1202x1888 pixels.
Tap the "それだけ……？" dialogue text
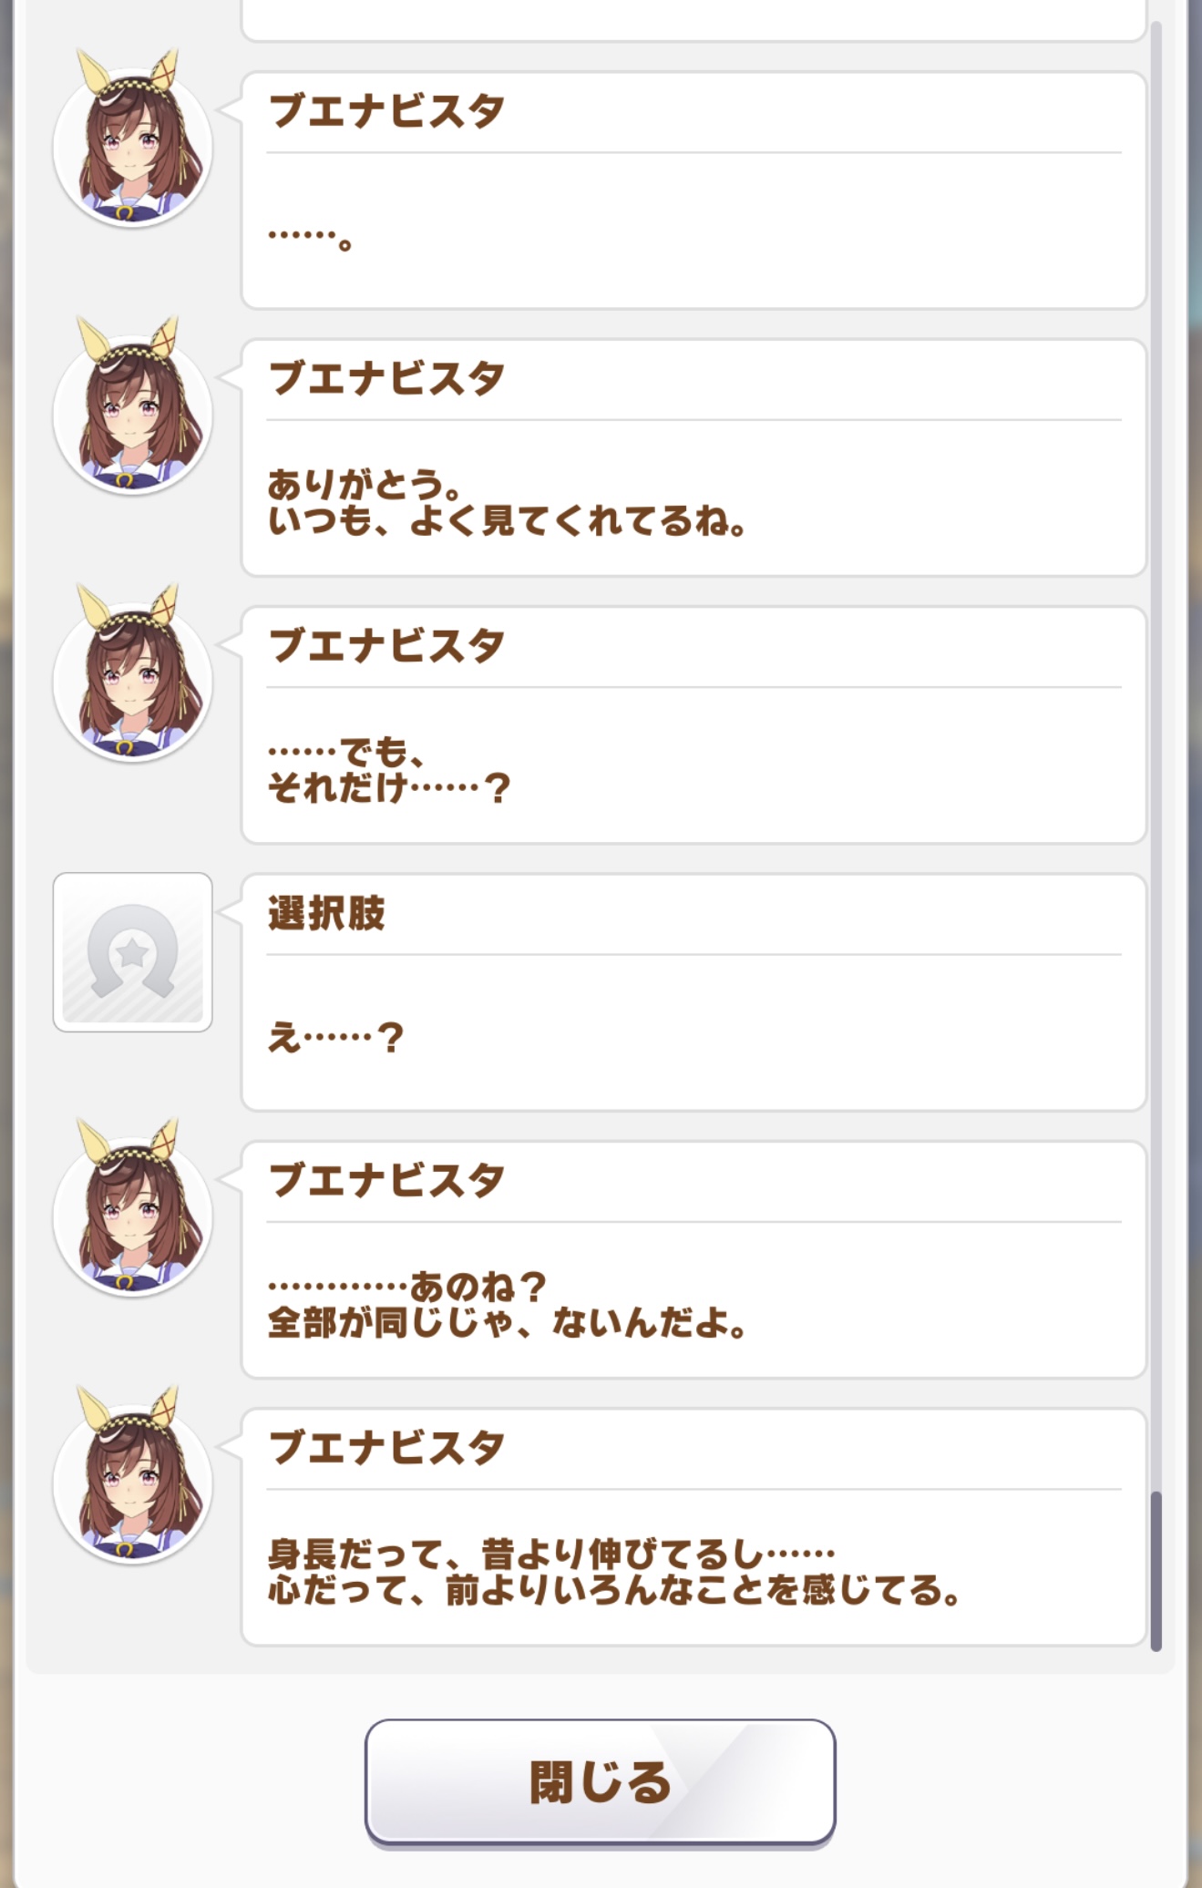coord(388,788)
